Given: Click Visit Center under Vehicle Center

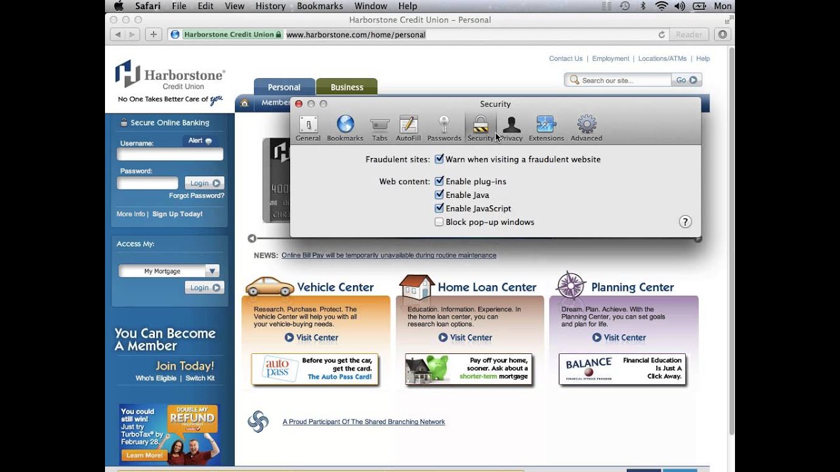Looking at the screenshot, I should coord(312,338).
